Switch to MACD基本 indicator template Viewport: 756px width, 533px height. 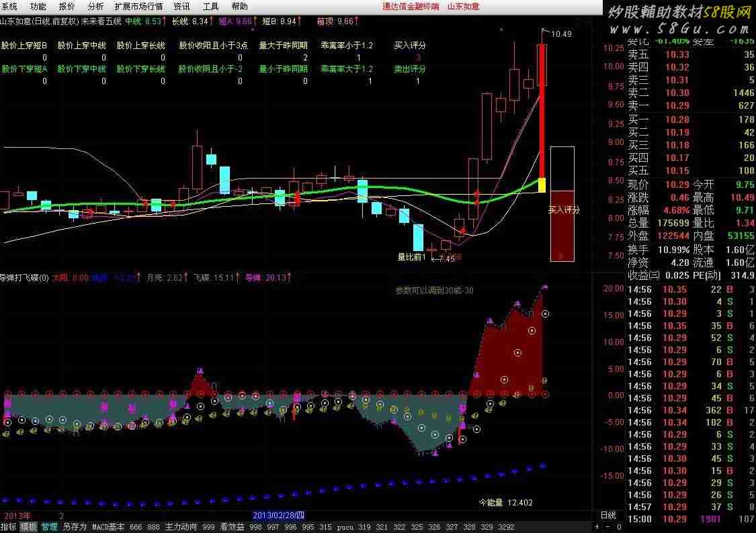108,527
